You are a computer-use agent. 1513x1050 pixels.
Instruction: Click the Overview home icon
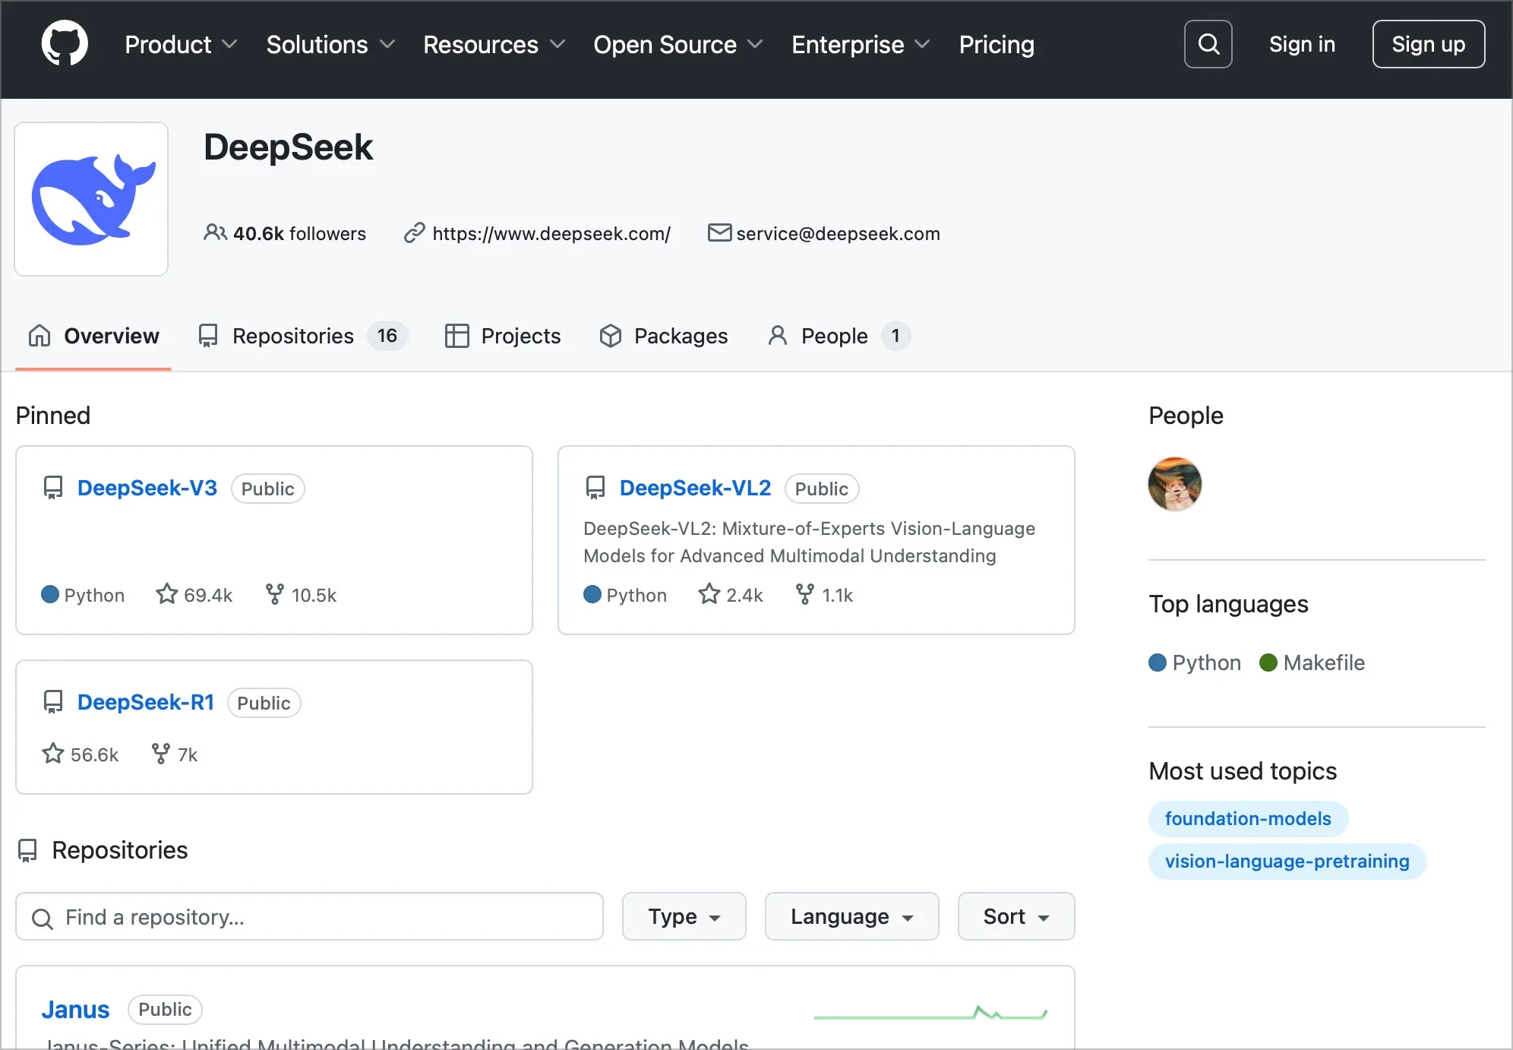(x=39, y=335)
